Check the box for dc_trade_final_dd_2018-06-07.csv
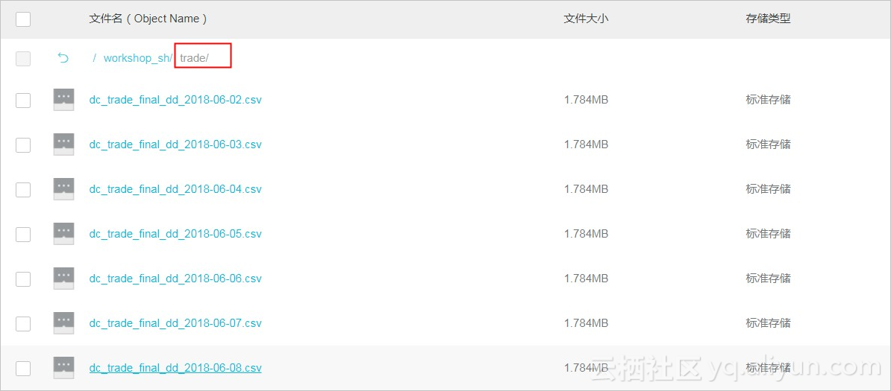 22,323
